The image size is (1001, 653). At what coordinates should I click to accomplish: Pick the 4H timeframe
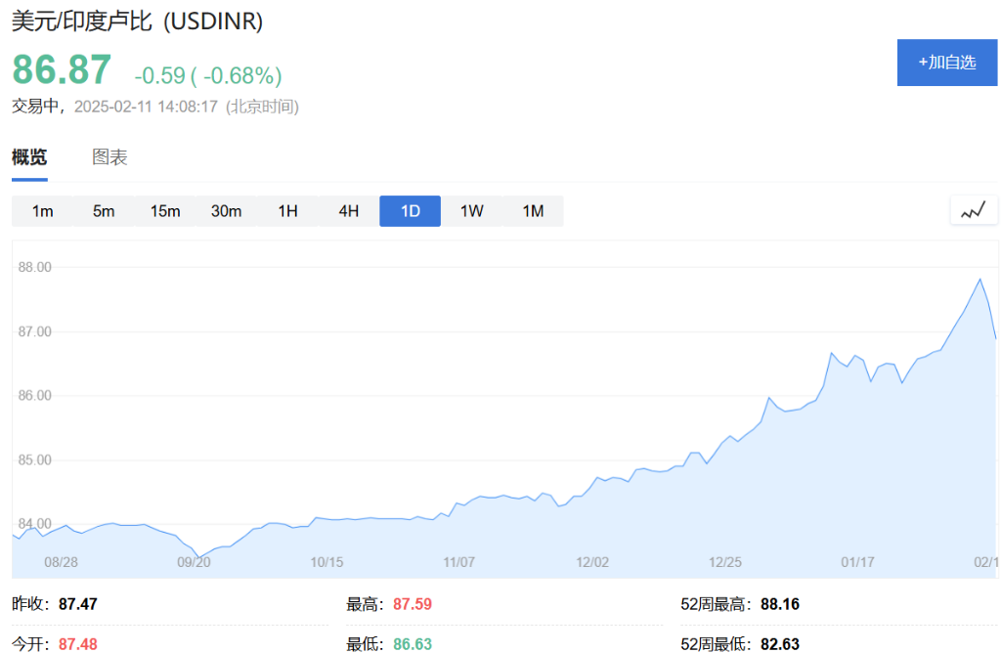pyautogui.click(x=349, y=211)
